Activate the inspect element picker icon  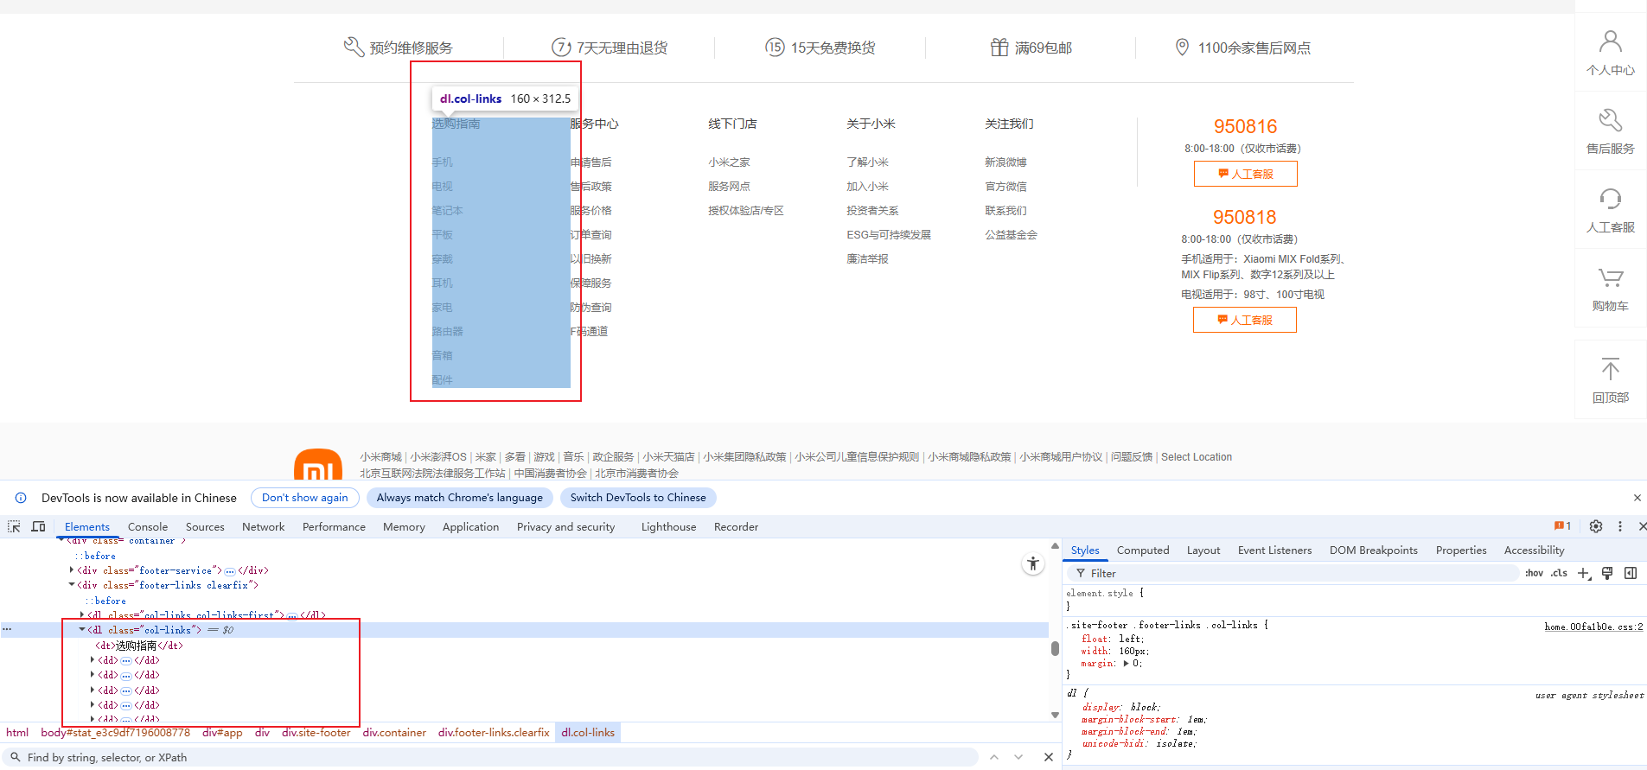(14, 526)
